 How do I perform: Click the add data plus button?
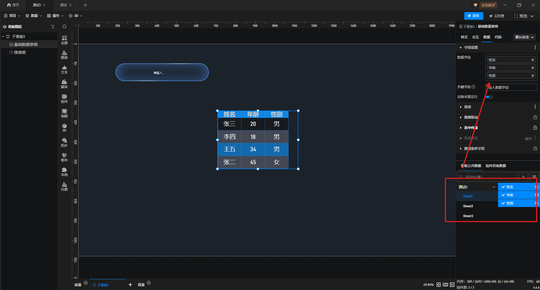523,177
